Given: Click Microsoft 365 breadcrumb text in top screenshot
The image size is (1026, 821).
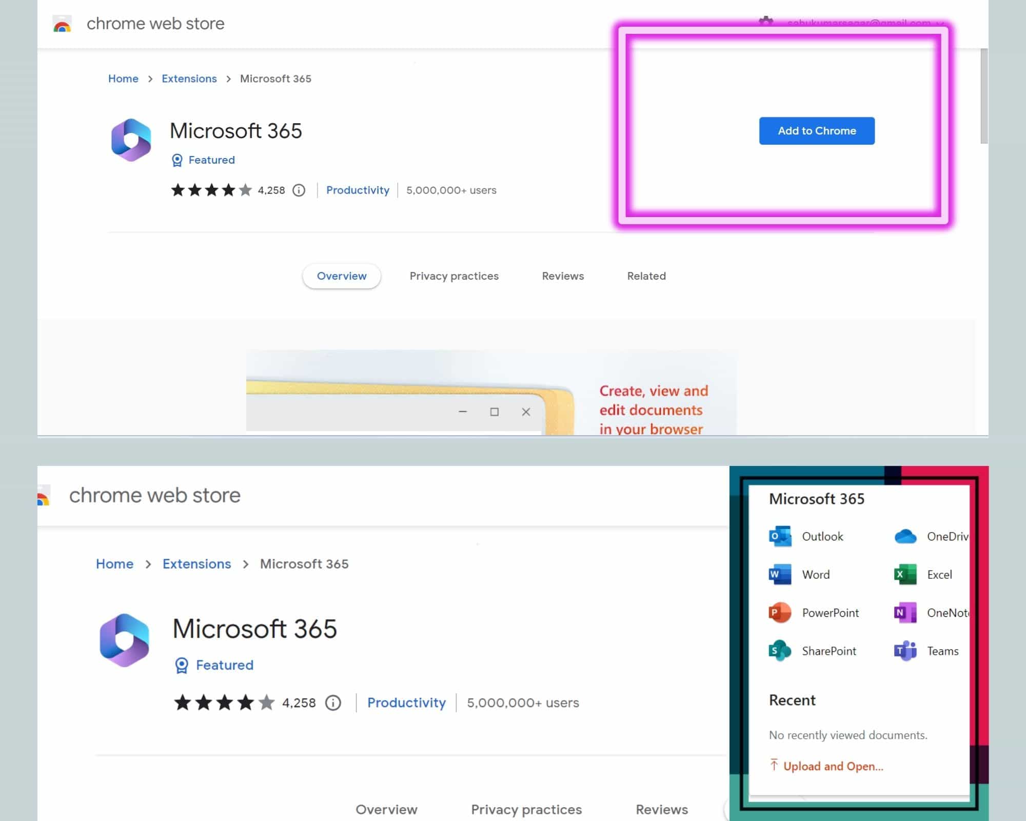Looking at the screenshot, I should coord(275,79).
